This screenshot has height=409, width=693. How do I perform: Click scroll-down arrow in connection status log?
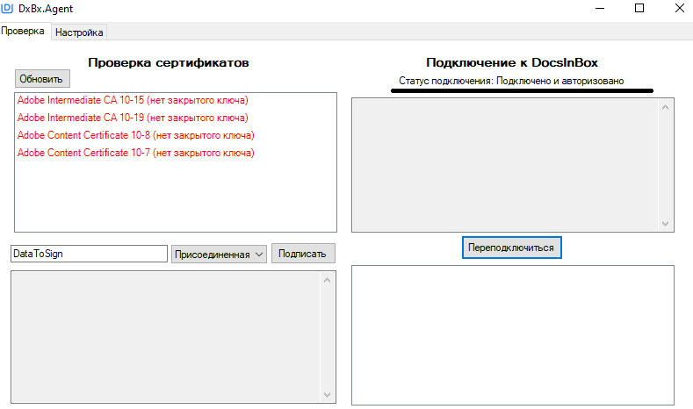665,223
